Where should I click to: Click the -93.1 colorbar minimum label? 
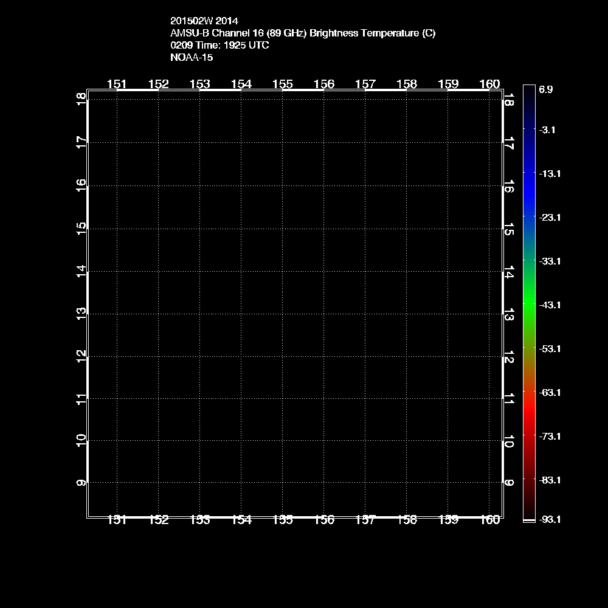click(x=550, y=519)
